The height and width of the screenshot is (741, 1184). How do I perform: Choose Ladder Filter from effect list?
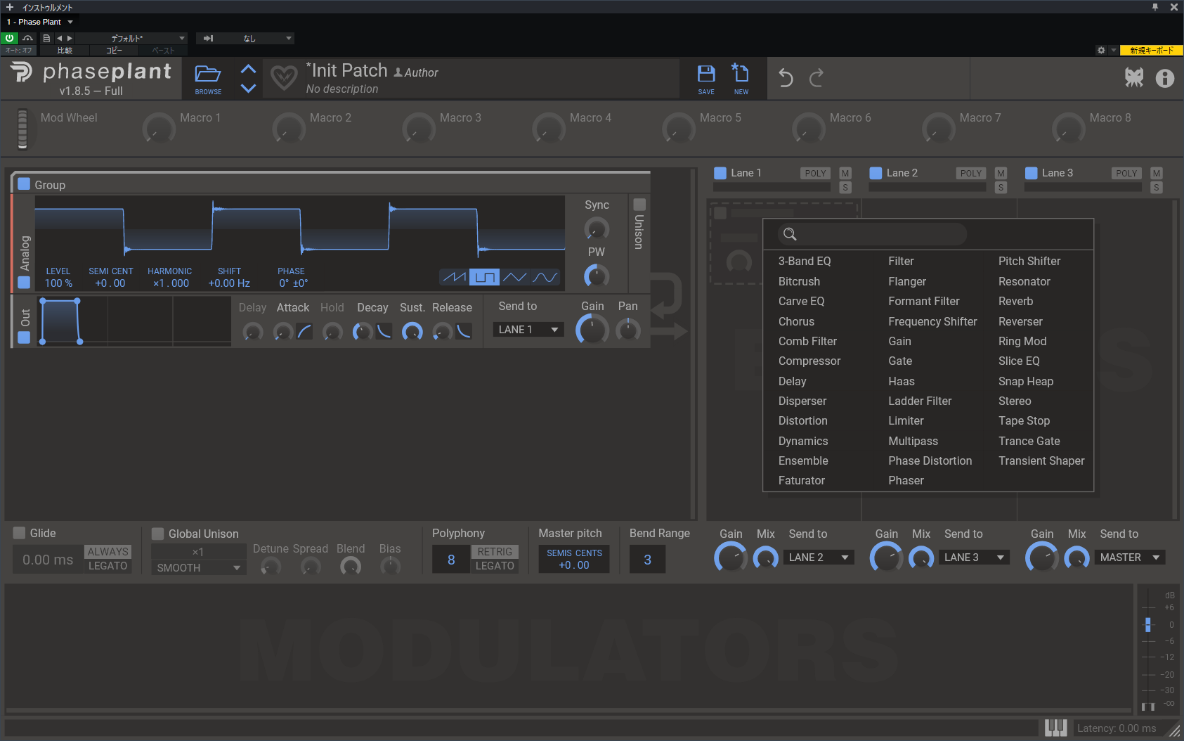920,401
